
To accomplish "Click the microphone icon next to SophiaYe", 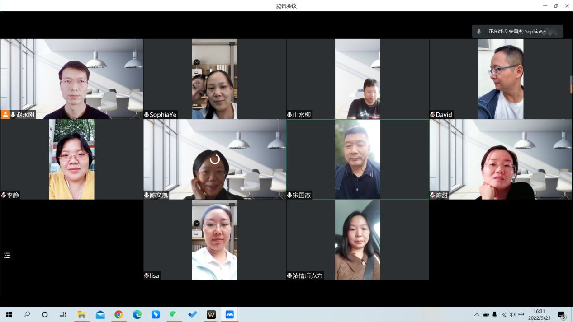I will pyautogui.click(x=147, y=115).
